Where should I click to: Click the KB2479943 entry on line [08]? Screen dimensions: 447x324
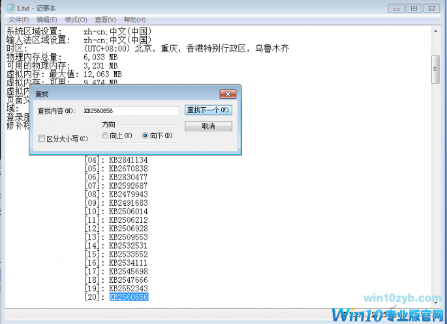[129, 194]
